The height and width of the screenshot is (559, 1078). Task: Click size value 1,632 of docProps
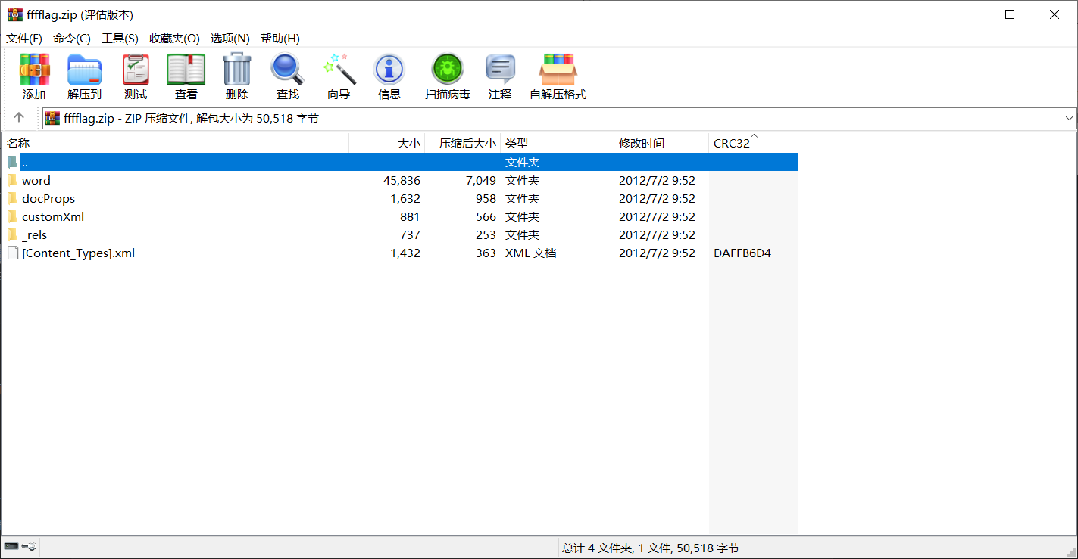(405, 198)
